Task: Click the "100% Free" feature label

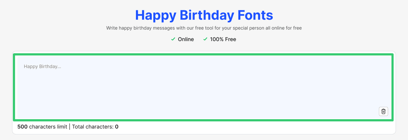Action: click(x=223, y=39)
